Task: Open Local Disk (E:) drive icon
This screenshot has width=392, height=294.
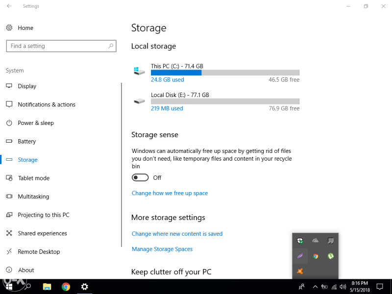Action: [139, 101]
